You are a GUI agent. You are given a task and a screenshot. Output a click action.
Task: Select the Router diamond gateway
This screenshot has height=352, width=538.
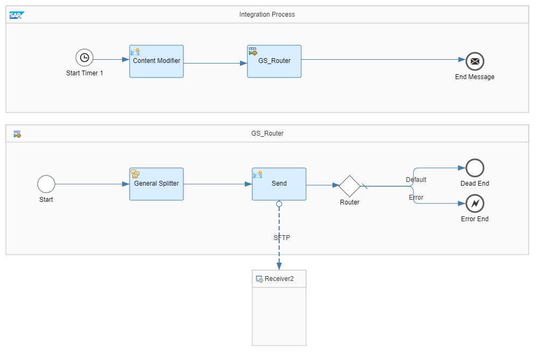(349, 186)
